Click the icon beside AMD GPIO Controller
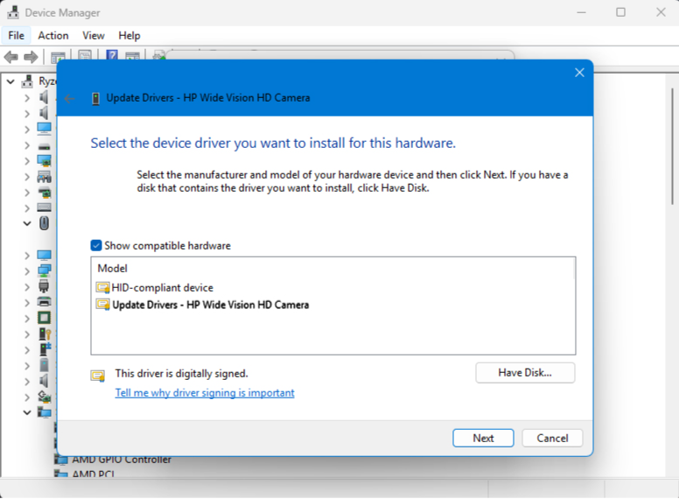Screen dimensions: 679x499 [61, 459]
